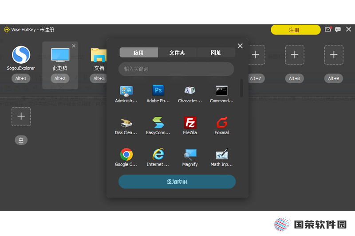Click the SogouExplorer shortcut icon
This screenshot has width=355, height=236.
(x=21, y=55)
